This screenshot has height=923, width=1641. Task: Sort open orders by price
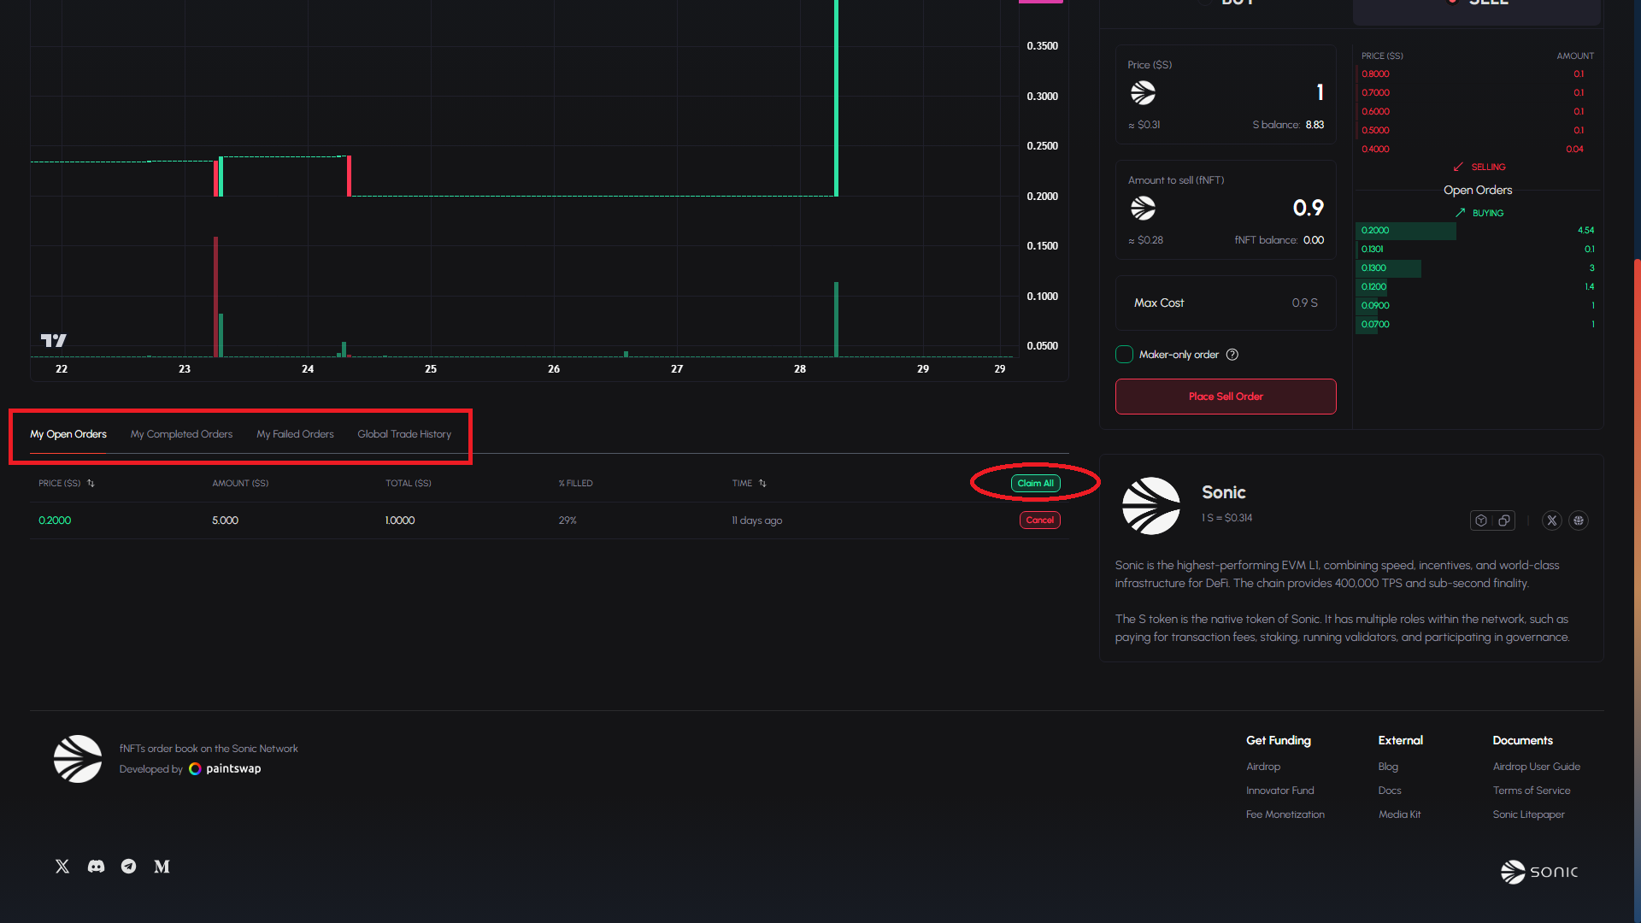pyautogui.click(x=91, y=484)
